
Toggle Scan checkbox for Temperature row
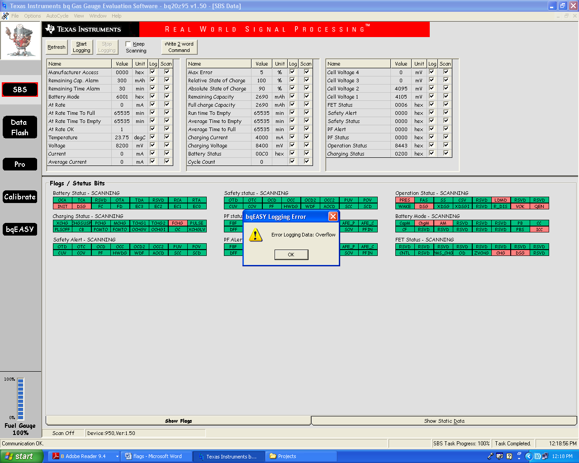click(x=167, y=137)
